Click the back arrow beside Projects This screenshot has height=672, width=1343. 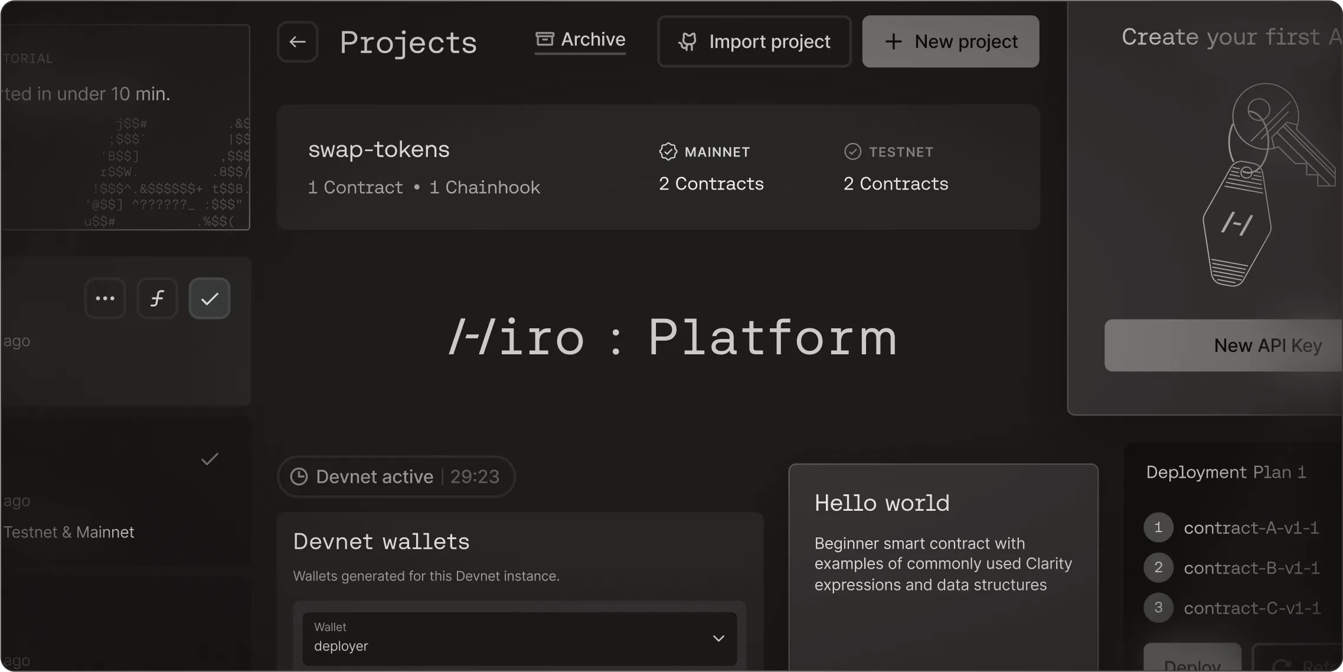coord(298,42)
